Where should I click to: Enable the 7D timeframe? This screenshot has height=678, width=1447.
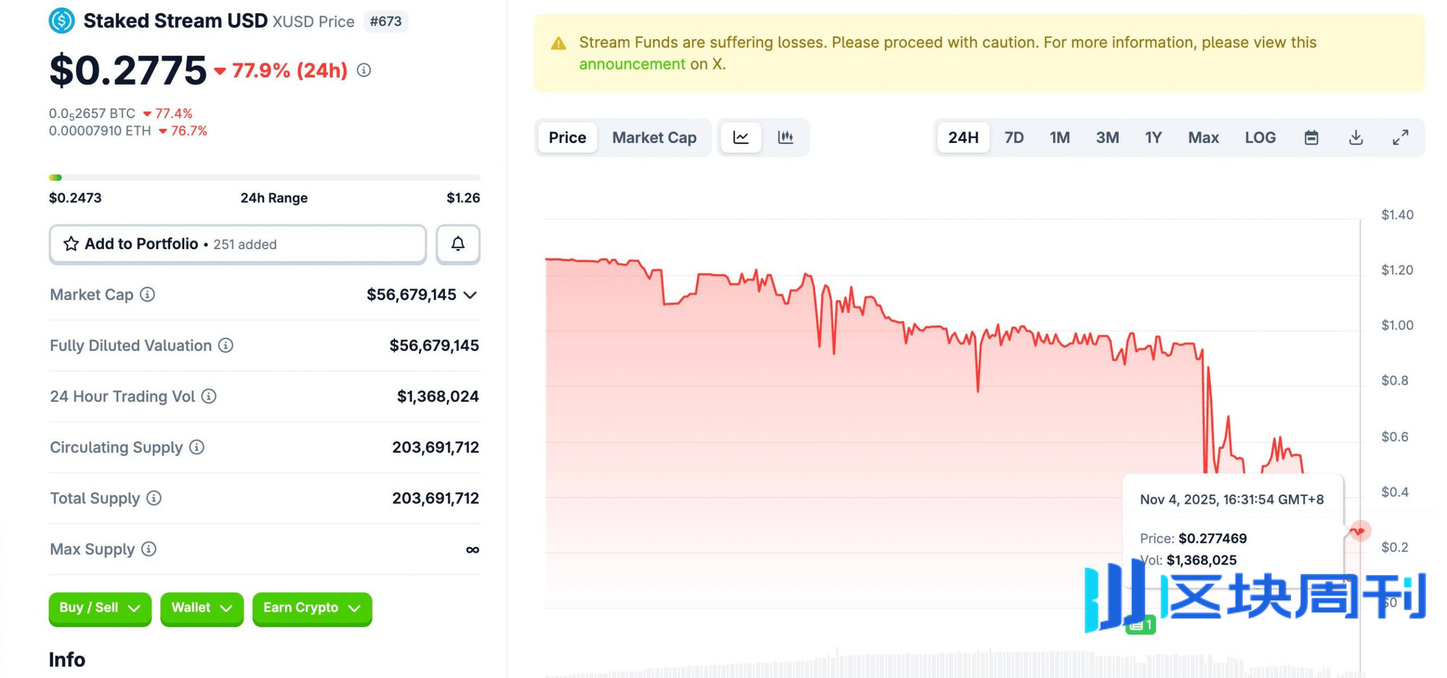[x=1013, y=137]
